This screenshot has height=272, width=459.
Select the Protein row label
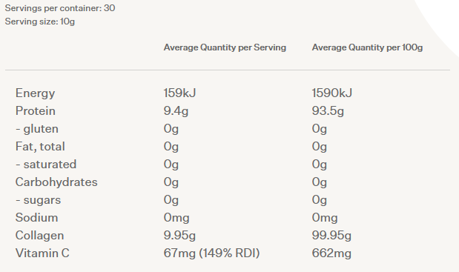pyautogui.click(x=36, y=111)
